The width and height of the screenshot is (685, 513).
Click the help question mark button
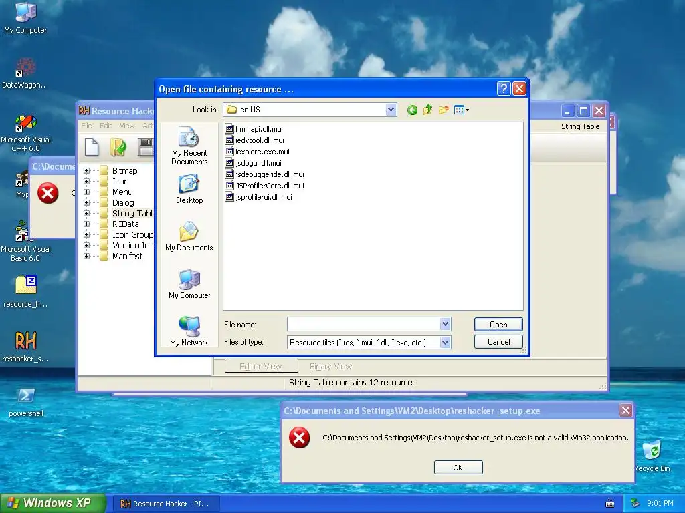[x=504, y=89]
